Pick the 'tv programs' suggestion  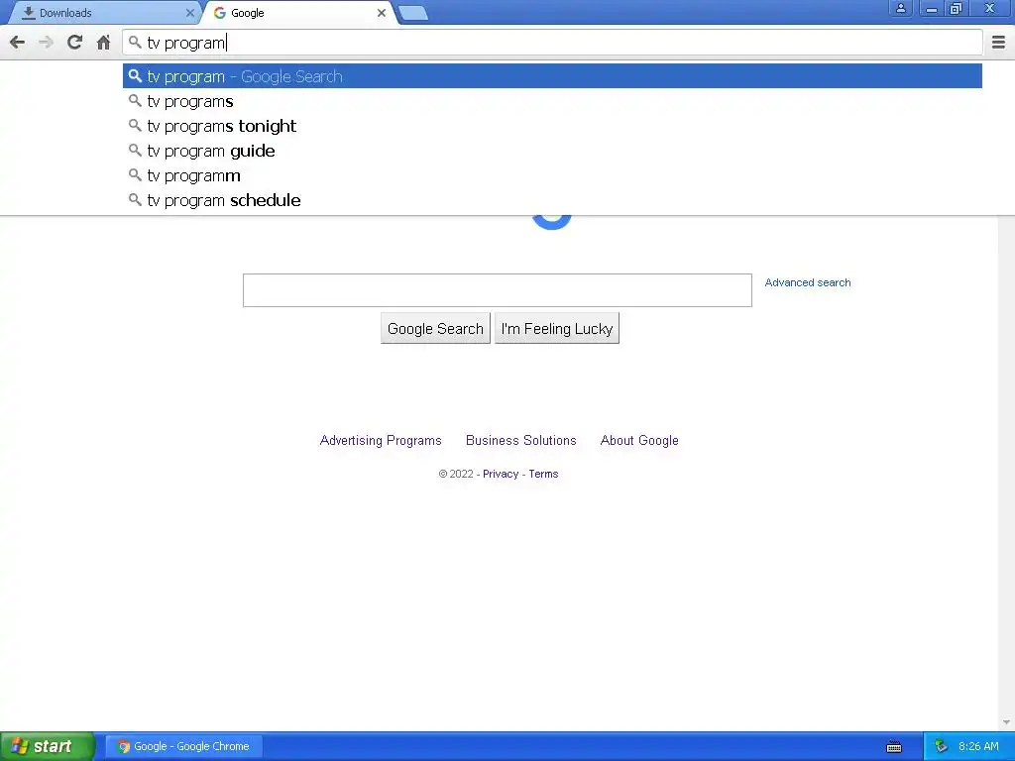[x=552, y=101]
